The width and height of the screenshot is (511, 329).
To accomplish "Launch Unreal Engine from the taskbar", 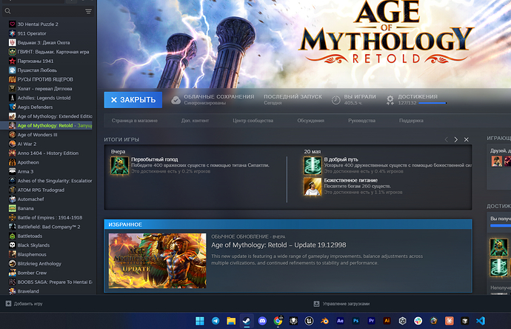I will pyautogui.click(x=309, y=321).
